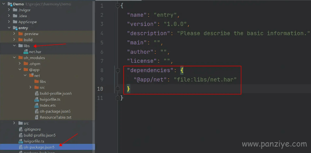This screenshot has height=153, width=311.
Task: Toggle the code fold marker at line 1
Action: [118, 6]
